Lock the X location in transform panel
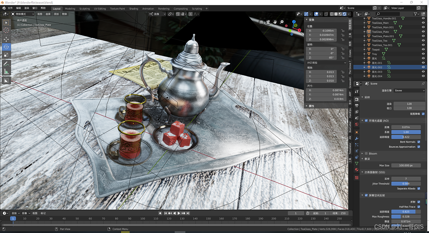This screenshot has height=233, width=429. tap(343, 31)
